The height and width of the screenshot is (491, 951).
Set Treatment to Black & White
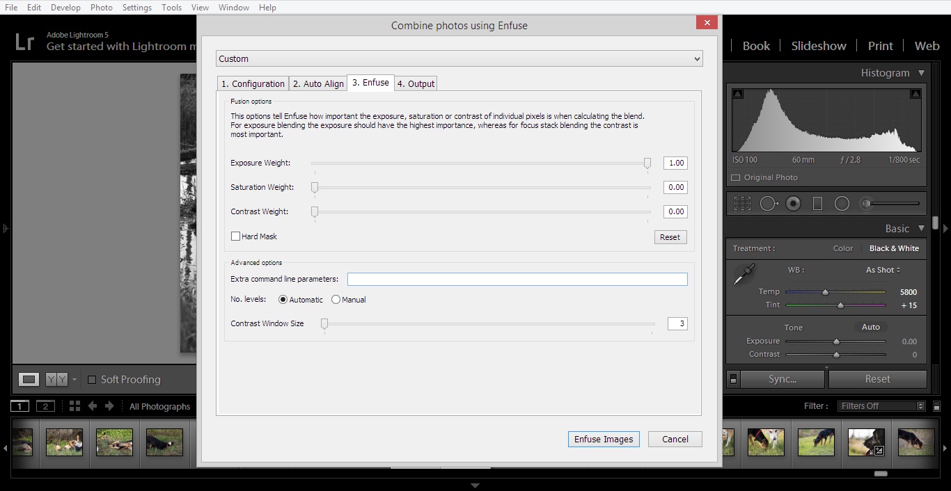click(894, 248)
